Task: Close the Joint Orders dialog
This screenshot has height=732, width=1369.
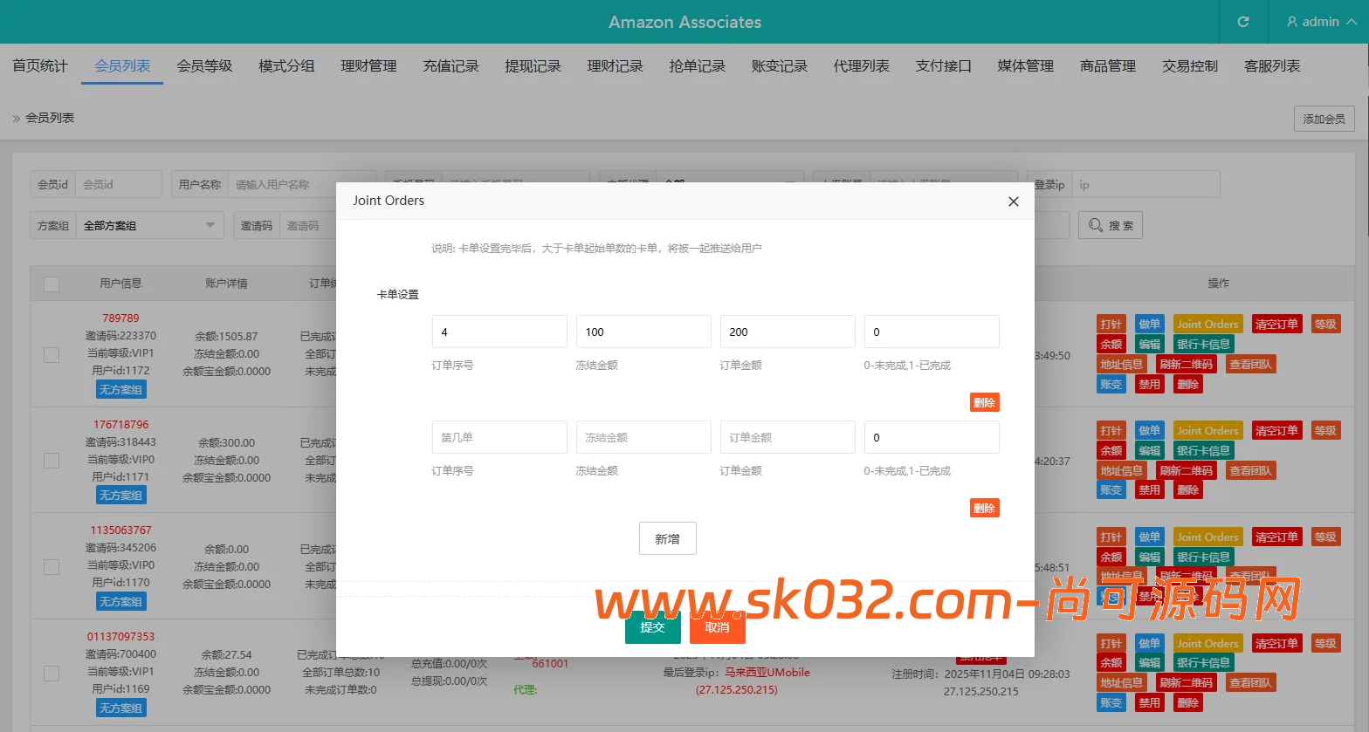Action: click(x=1013, y=202)
